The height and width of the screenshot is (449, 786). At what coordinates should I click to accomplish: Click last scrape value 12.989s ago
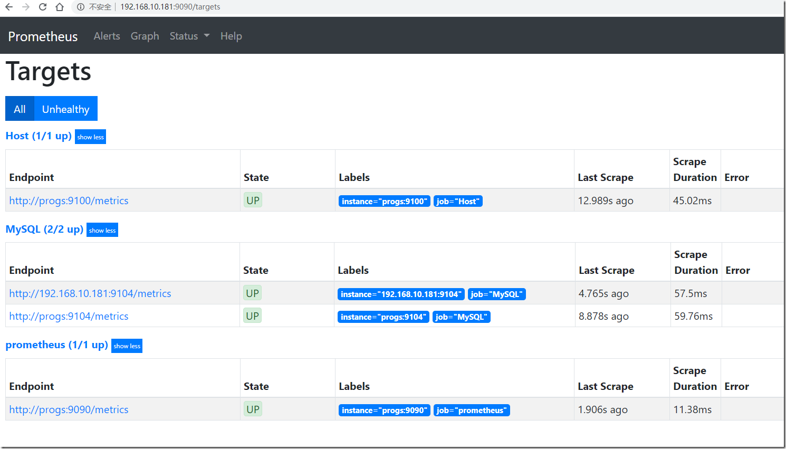coord(606,200)
